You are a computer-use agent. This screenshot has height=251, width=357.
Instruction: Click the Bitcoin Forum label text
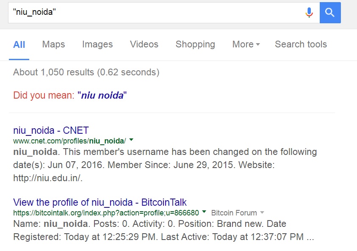point(234,213)
